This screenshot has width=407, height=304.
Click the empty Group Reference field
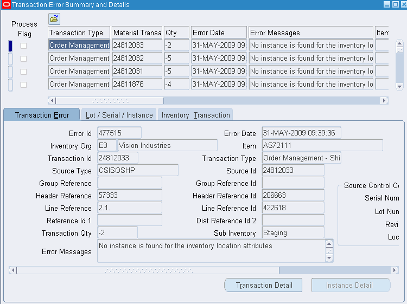pos(130,183)
